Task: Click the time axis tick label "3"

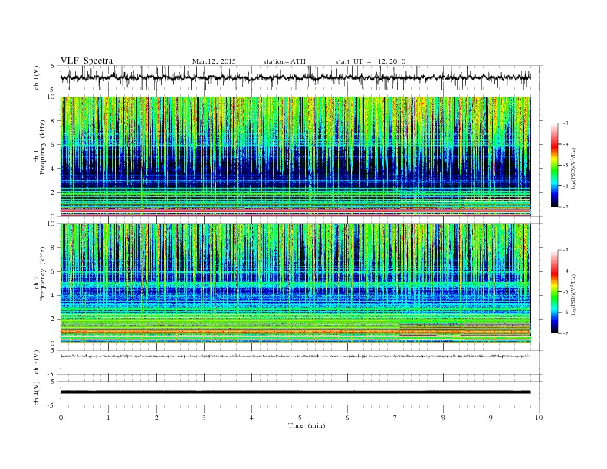Action: (x=204, y=418)
